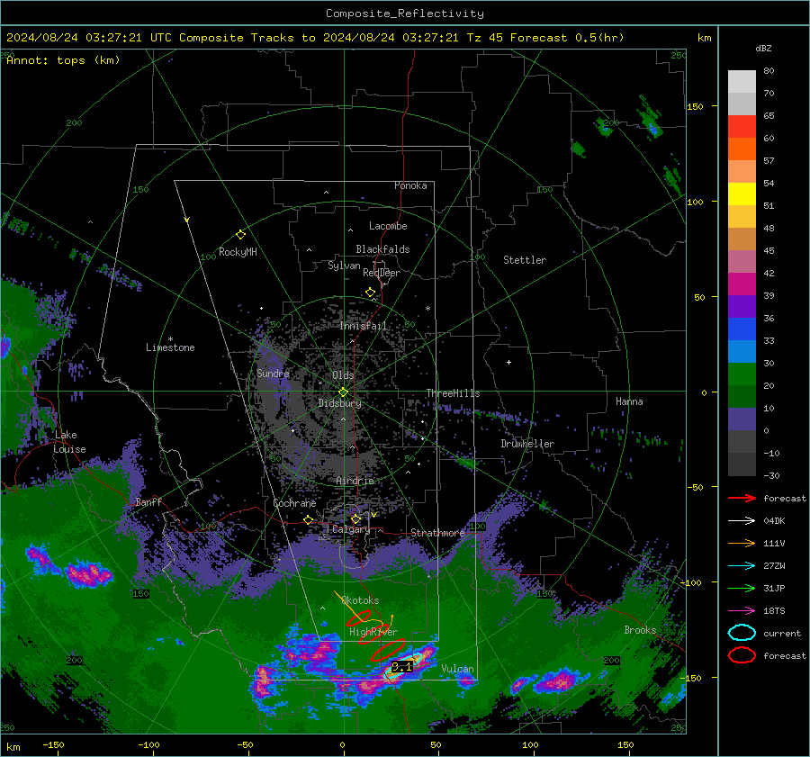810x757 pixels.
Task: Pick the purple 36-39 dBZ swatch
Action: 742,307
